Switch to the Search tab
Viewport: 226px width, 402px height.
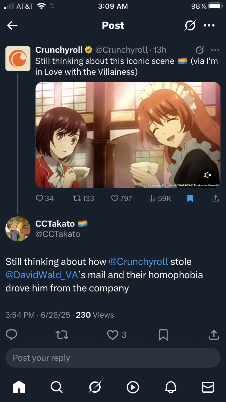coord(57,387)
